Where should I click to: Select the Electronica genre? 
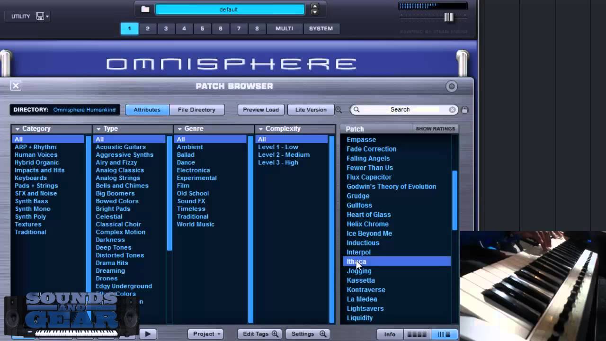(x=193, y=170)
